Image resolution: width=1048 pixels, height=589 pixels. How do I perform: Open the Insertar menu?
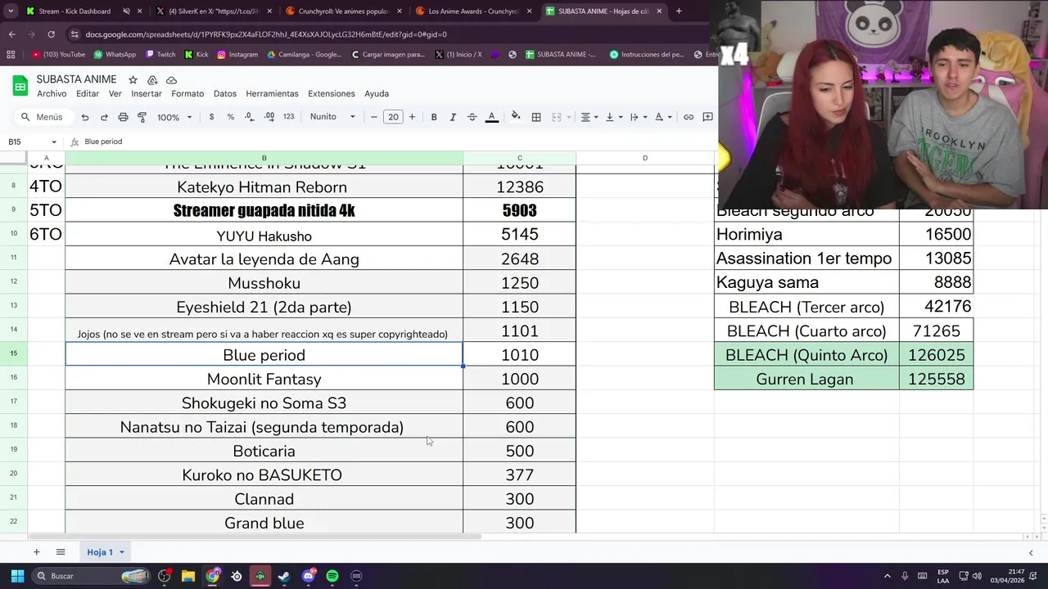147,93
